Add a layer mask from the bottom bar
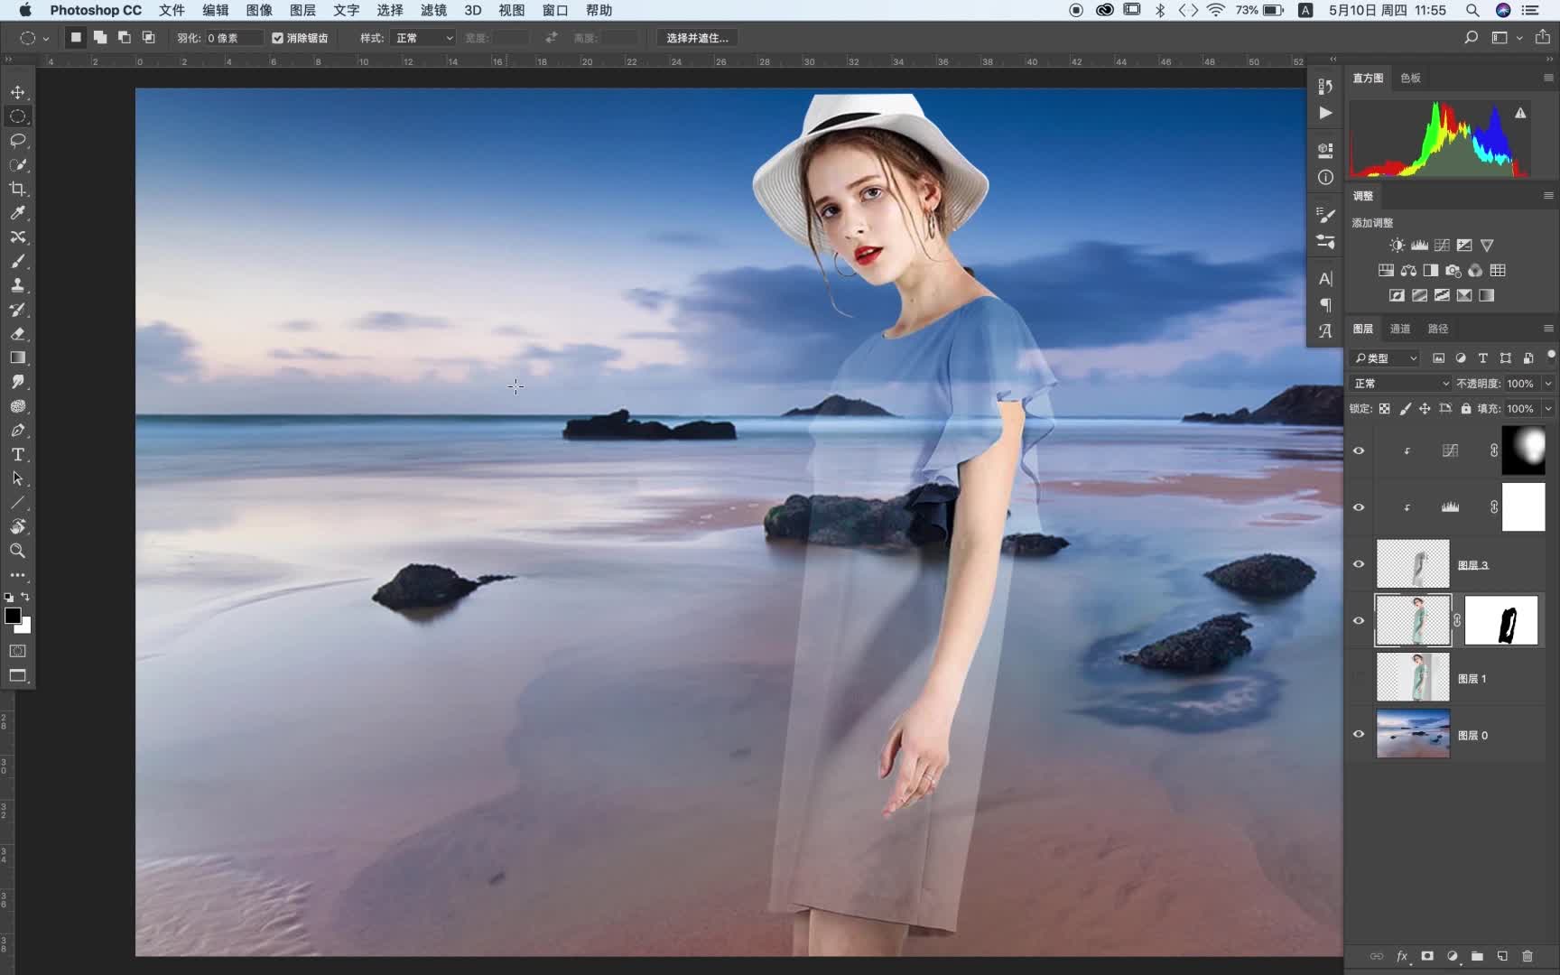Screen dimensions: 1560x975 tap(1427, 956)
